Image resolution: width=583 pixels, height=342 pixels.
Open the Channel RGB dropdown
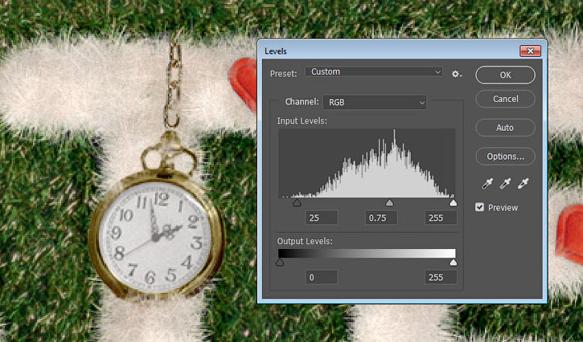pyautogui.click(x=375, y=102)
